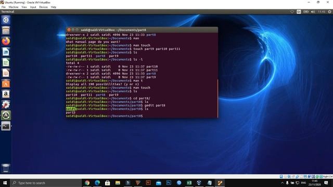
Task: Open VirtualBox View menu
Action: pos(24,7)
